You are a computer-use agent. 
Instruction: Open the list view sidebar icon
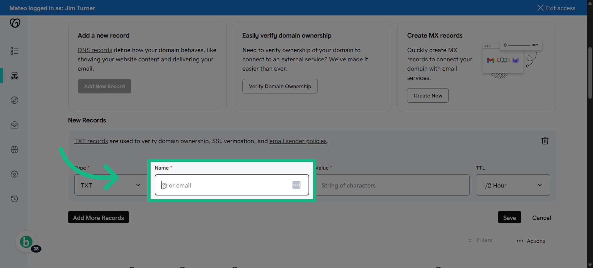pyautogui.click(x=15, y=51)
